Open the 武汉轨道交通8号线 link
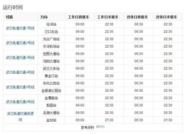 (x=20, y=102)
